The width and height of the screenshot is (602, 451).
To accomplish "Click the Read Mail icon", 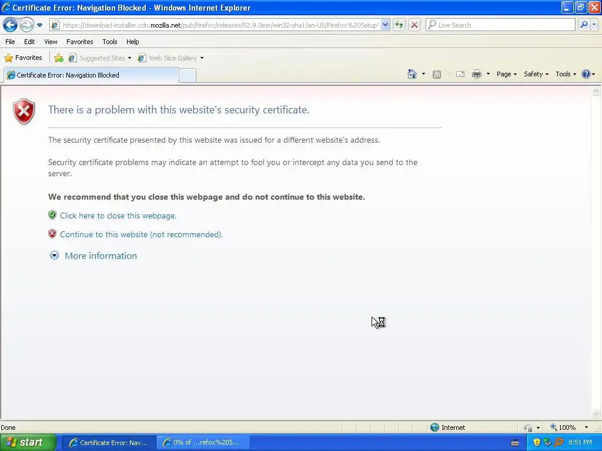I will [x=460, y=74].
